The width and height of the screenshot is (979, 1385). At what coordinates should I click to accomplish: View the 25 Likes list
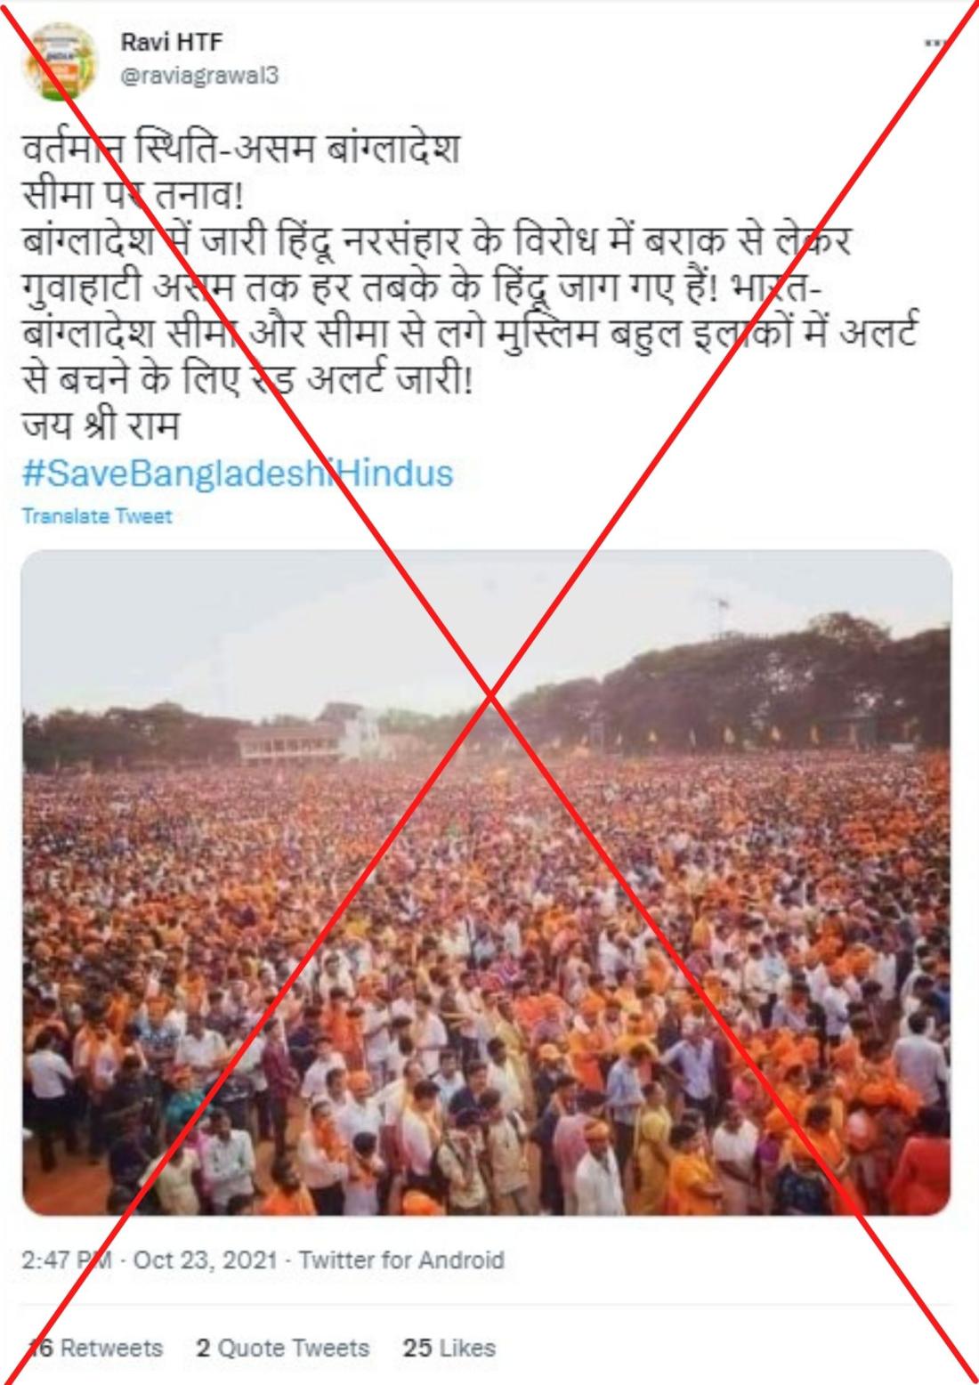pyautogui.click(x=449, y=1348)
